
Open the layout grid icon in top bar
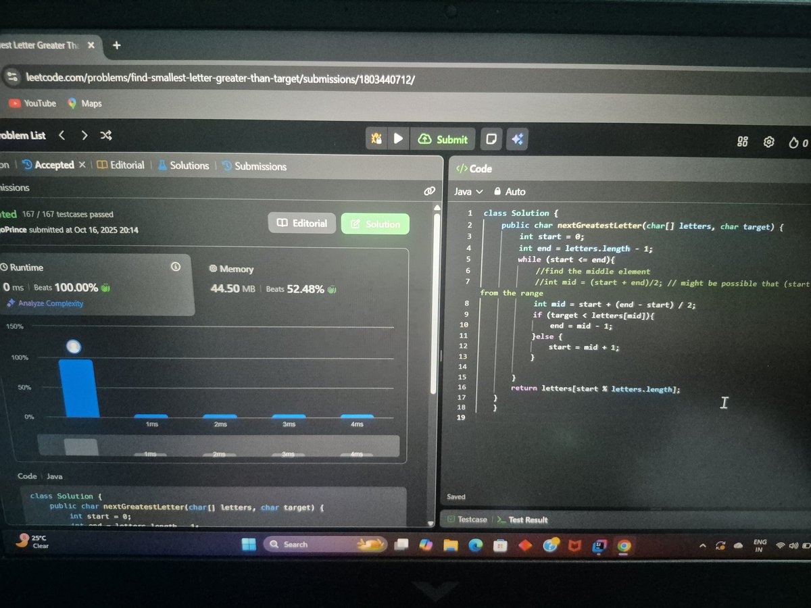pos(743,141)
